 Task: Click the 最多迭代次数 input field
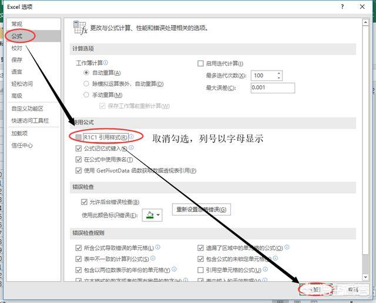264,76
